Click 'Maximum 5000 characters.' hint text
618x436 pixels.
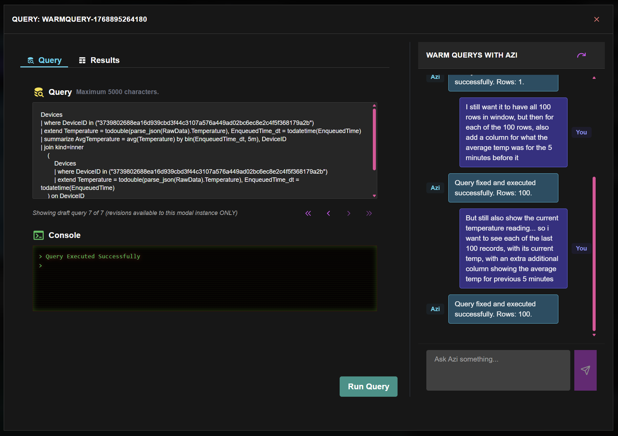[118, 92]
